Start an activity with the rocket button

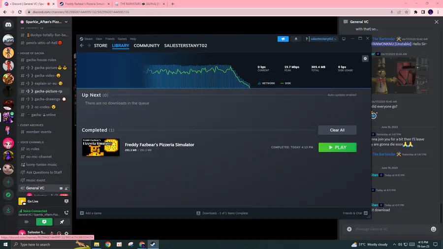click(x=62, y=222)
